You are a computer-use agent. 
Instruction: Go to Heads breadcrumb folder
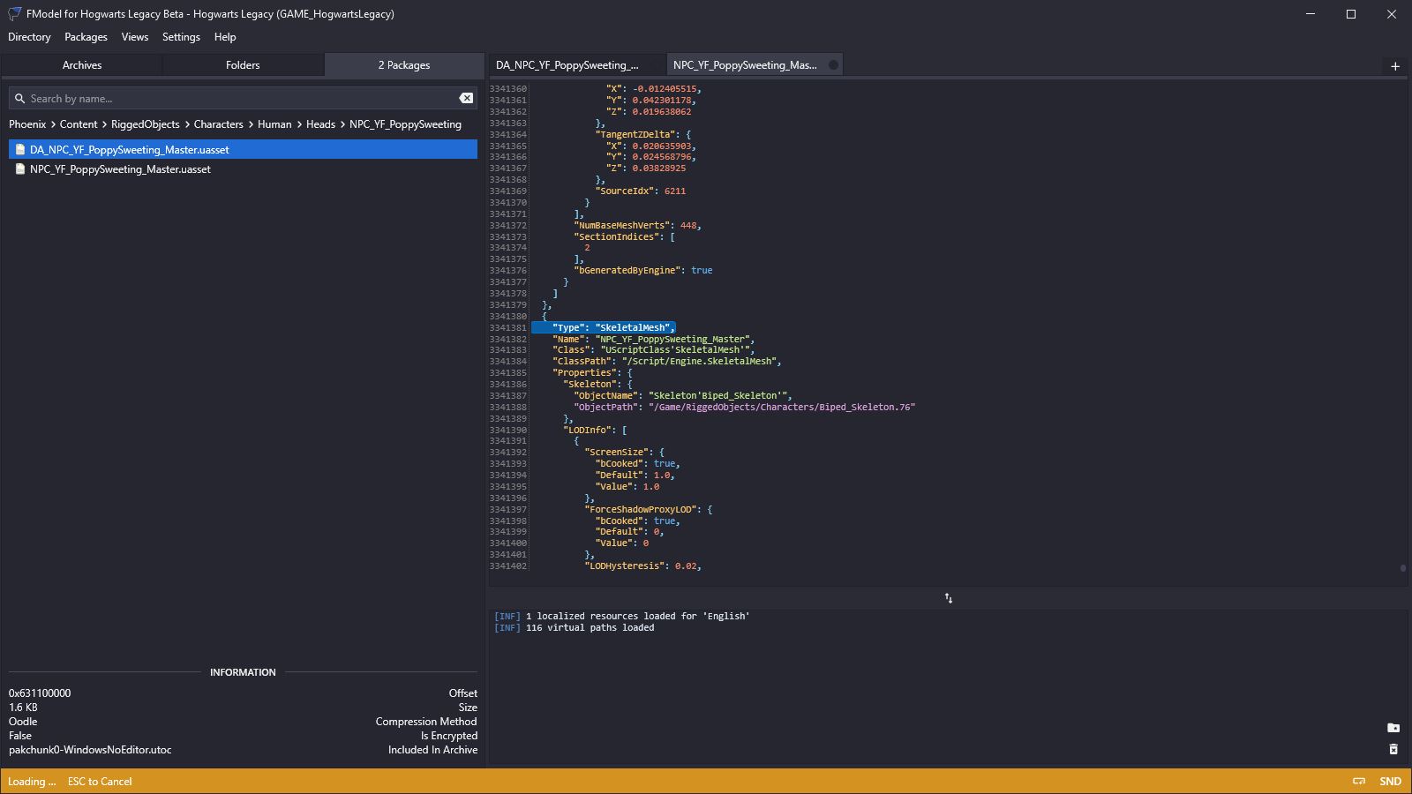[320, 124]
